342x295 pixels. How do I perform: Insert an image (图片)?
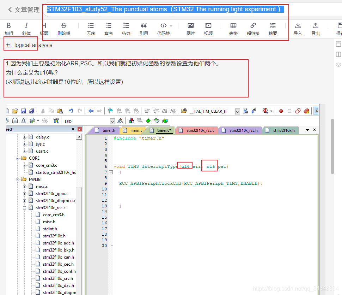pyautogui.click(x=191, y=29)
